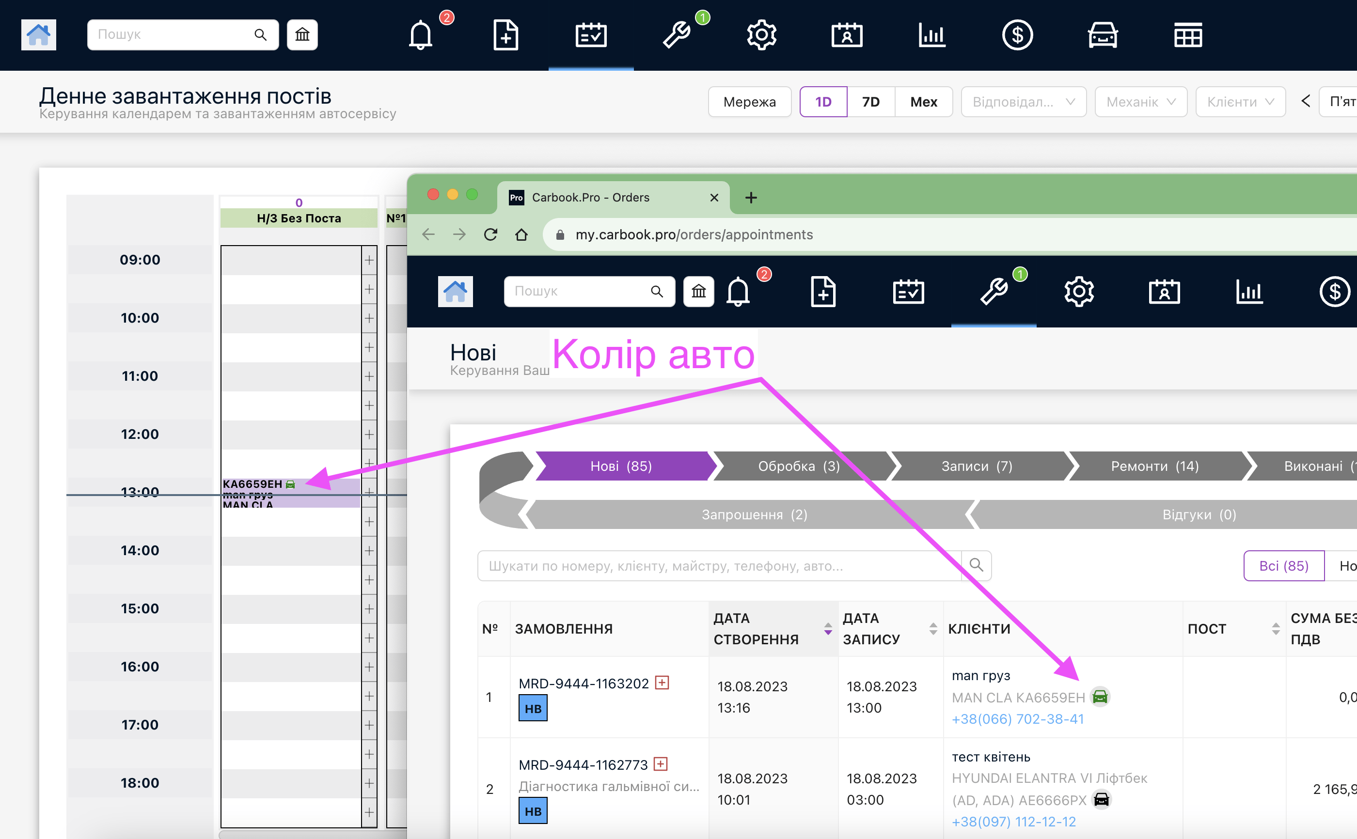Viewport: 1357px width, 839px height.
Task: Call phone +38(066) 702-38-41
Action: 1017,718
